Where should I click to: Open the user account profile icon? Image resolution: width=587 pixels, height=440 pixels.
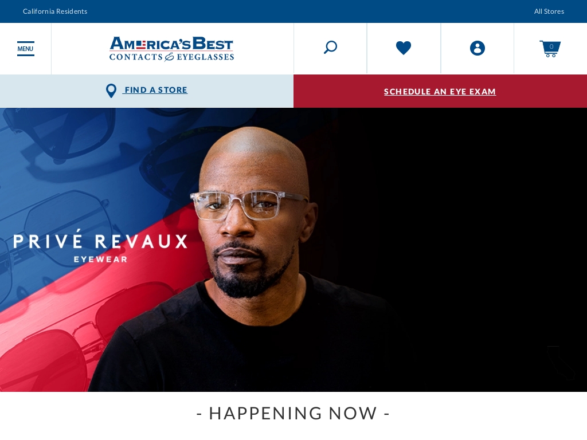(478, 48)
